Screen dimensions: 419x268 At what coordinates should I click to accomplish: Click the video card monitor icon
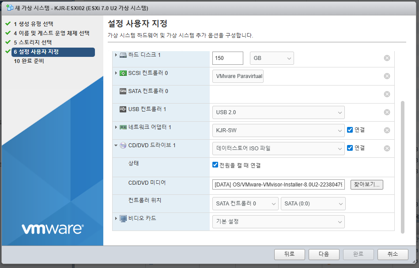(x=123, y=219)
